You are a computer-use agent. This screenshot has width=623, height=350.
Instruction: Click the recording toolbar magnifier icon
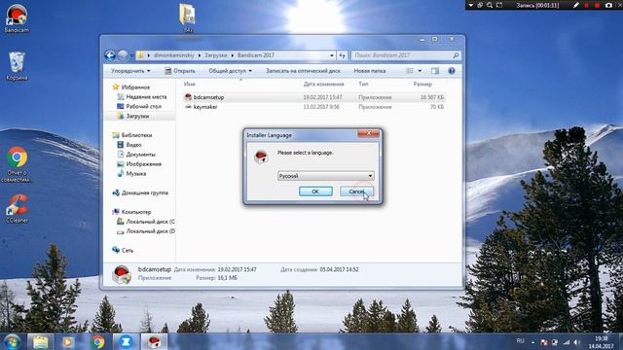pos(490,5)
